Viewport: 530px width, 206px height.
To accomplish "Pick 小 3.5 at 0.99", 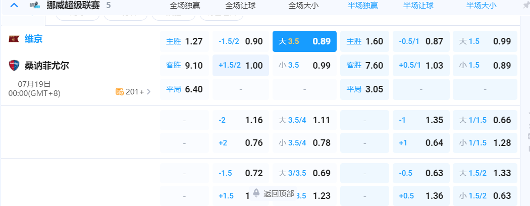I will (x=304, y=65).
